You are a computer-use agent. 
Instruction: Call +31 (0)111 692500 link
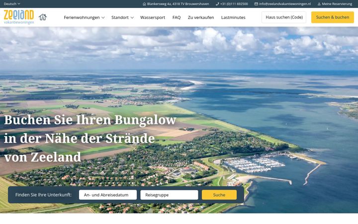click(x=234, y=4)
